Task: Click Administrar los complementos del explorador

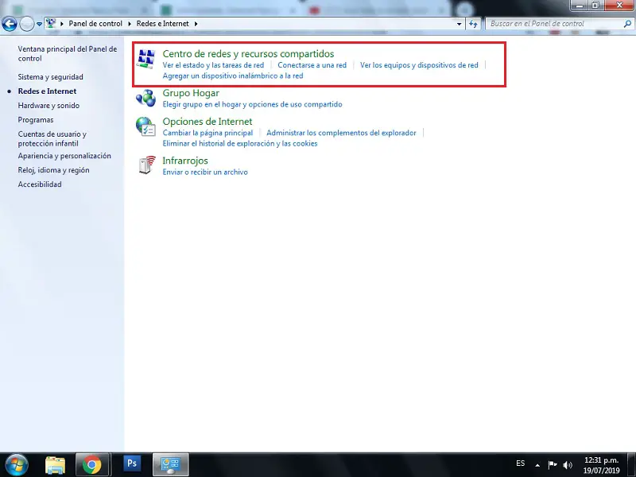Action: (341, 133)
